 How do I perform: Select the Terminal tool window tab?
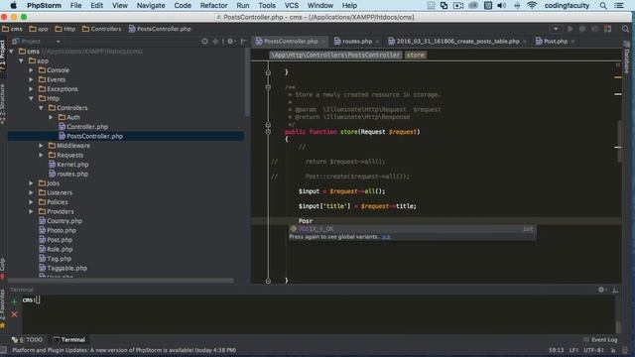pos(68,339)
